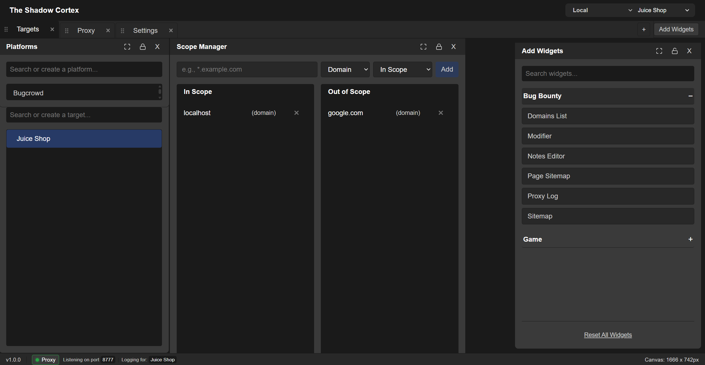705x365 pixels.
Task: Expand the Game widget section
Action: (690, 239)
